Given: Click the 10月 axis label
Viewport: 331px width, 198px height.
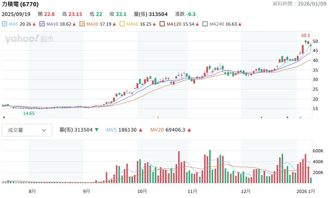Looking at the screenshot, I should pyautogui.click(x=142, y=191).
